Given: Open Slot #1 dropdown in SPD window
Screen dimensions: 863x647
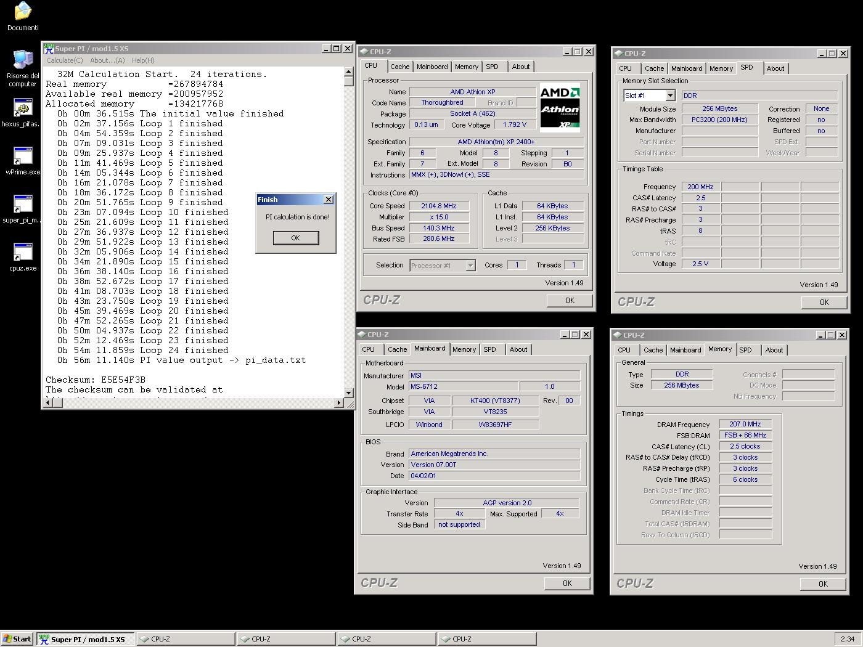Looking at the screenshot, I should point(670,96).
